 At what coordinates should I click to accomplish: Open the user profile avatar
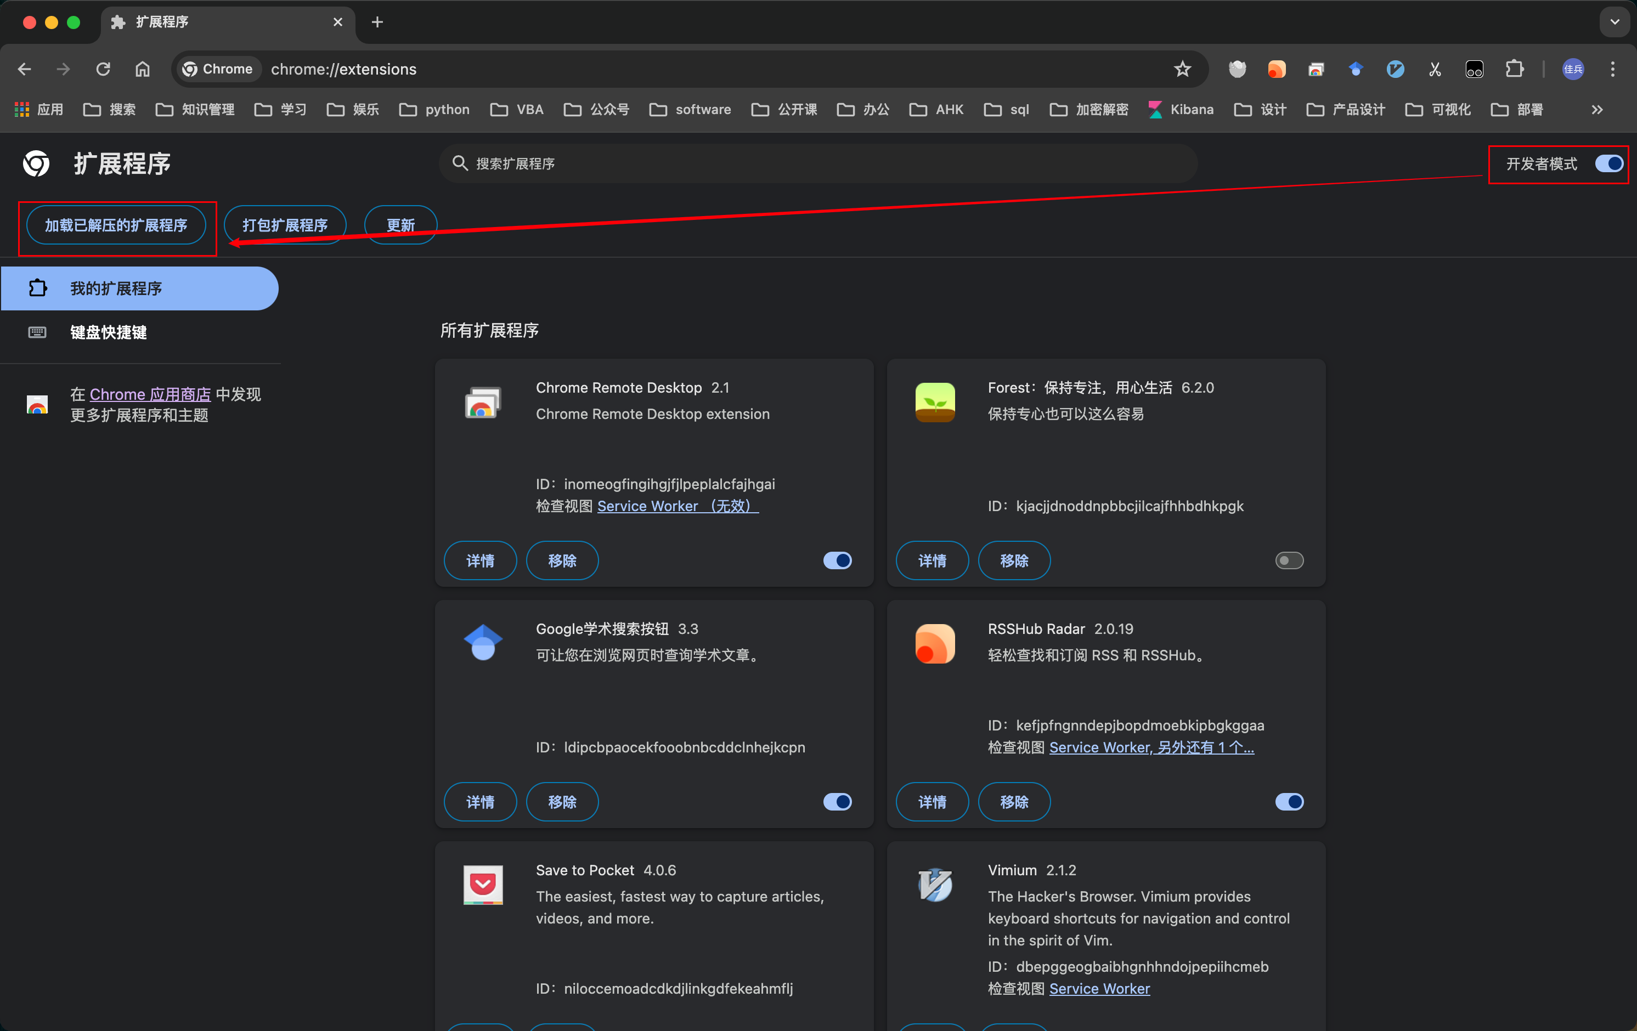[x=1573, y=69]
